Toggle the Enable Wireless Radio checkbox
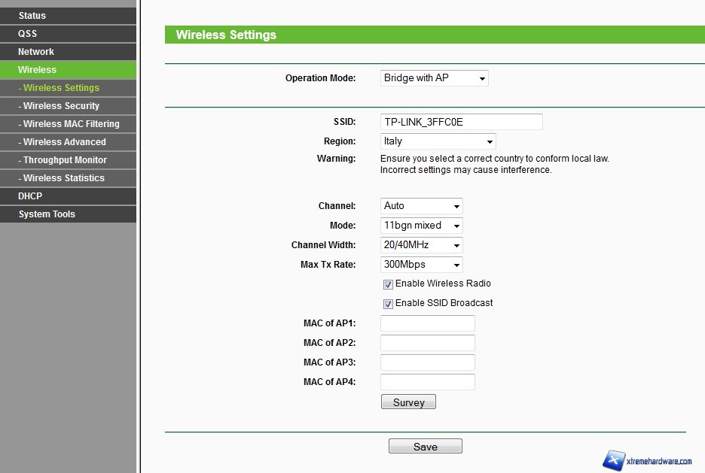705x473 pixels. [388, 284]
